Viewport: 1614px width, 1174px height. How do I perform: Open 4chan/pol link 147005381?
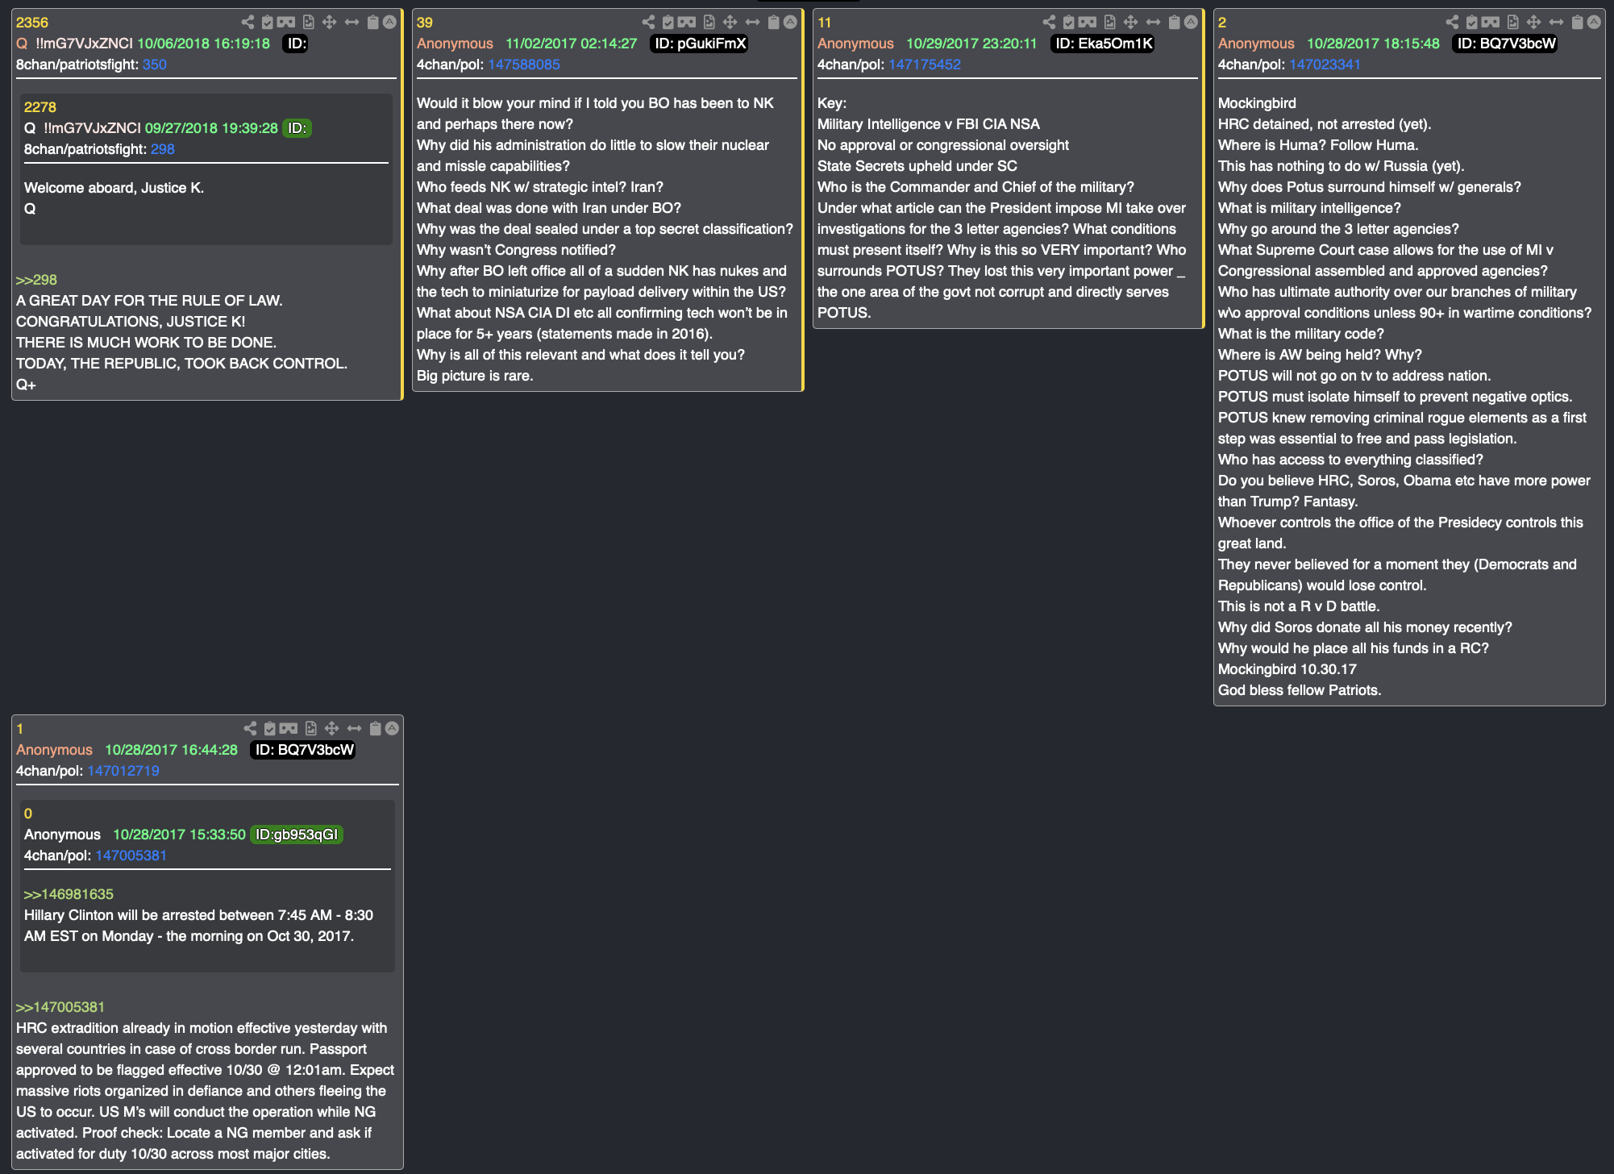[131, 856]
